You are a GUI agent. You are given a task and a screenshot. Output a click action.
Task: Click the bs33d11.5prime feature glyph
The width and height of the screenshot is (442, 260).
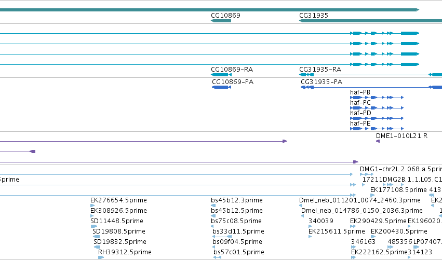222,237
